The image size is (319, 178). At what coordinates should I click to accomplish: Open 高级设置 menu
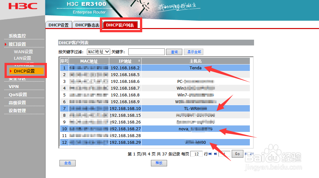pyautogui.click(x=17, y=103)
